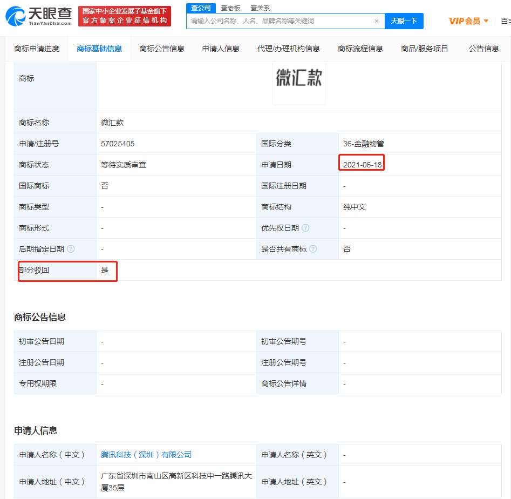
Task: Select the 查老板 search tab
Action: click(230, 8)
